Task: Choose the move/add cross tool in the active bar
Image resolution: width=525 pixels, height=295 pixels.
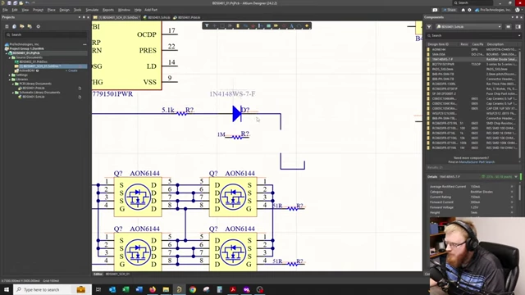Action: [215, 25]
